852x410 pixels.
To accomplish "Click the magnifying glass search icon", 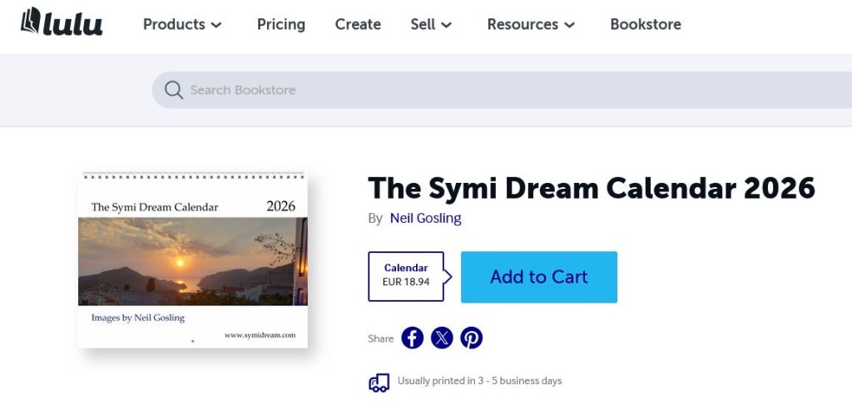I will [173, 90].
